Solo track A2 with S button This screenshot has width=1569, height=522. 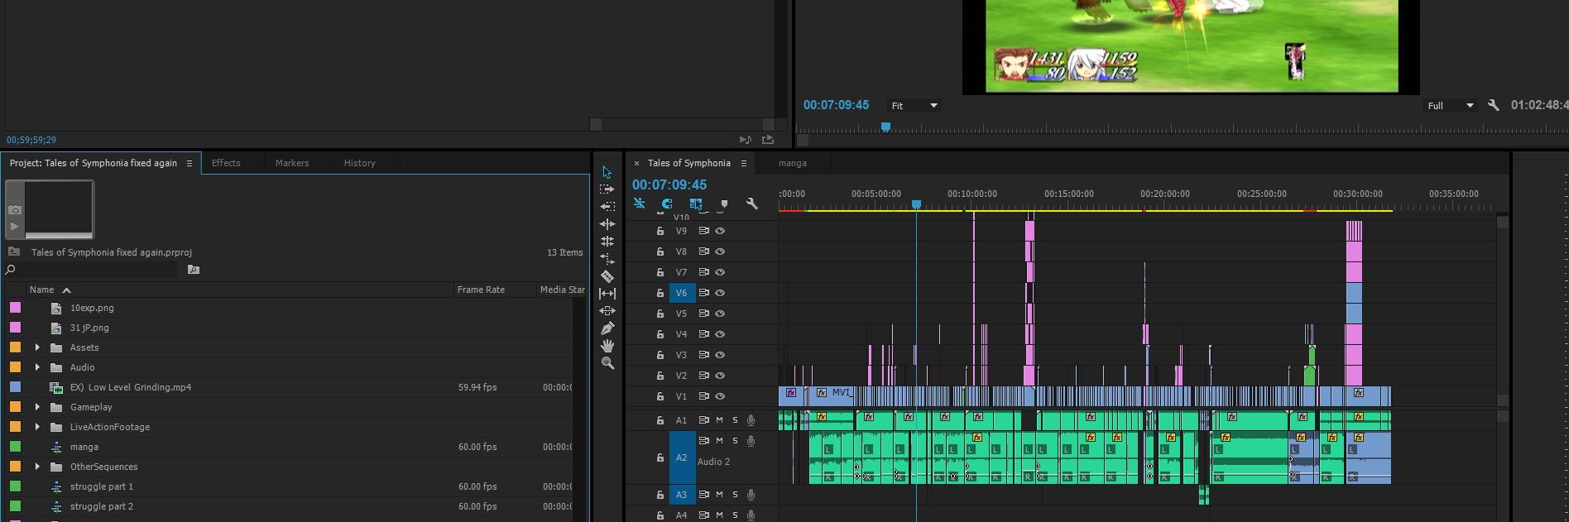coord(735,441)
